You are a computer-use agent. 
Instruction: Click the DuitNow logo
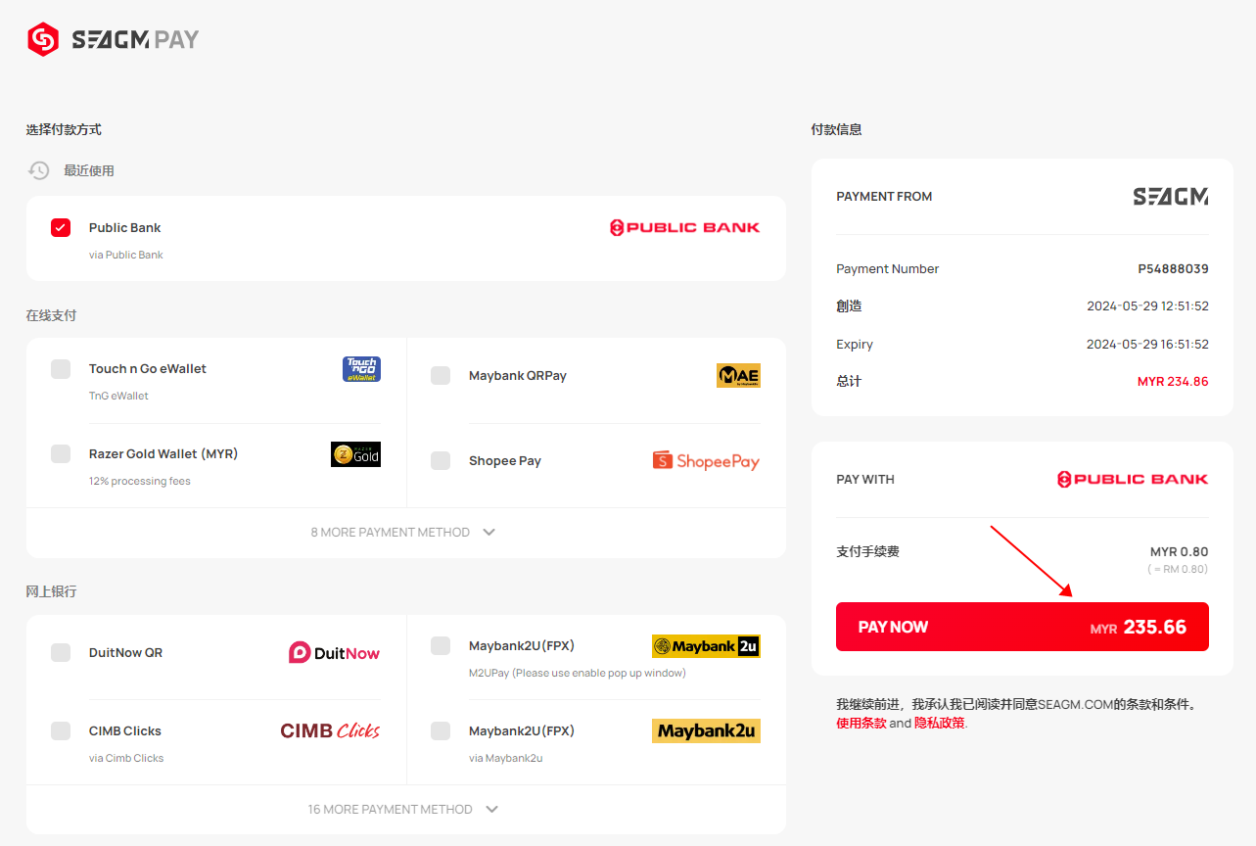click(334, 653)
